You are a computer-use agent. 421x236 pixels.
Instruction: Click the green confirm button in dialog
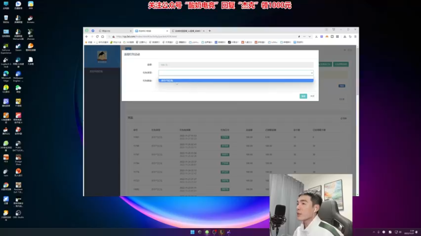point(303,96)
